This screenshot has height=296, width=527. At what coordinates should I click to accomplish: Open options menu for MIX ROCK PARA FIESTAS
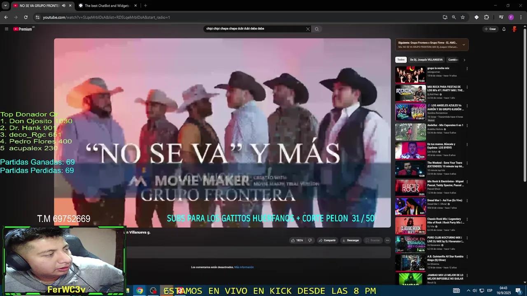tap(467, 88)
